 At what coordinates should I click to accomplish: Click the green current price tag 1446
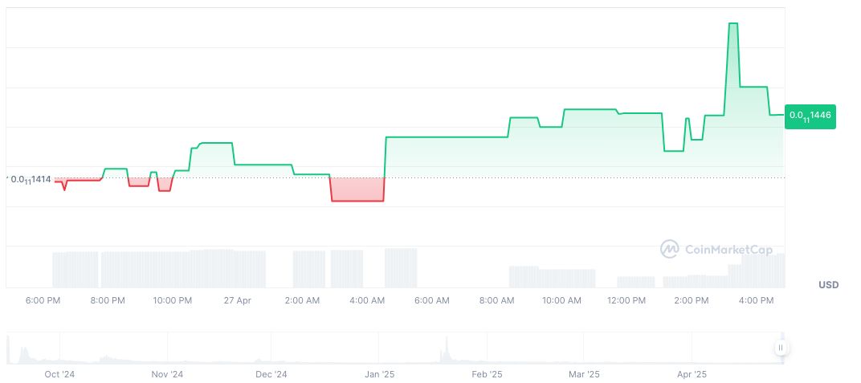coord(810,116)
